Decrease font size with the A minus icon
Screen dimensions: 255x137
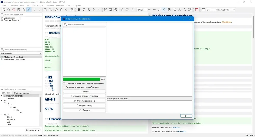click(185, 10)
